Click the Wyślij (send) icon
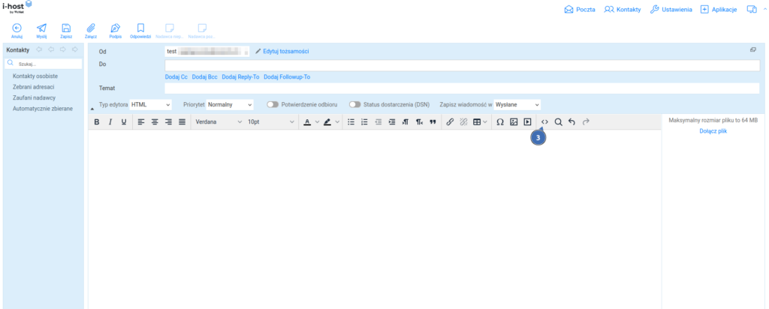The image size is (769, 309). pos(41,29)
